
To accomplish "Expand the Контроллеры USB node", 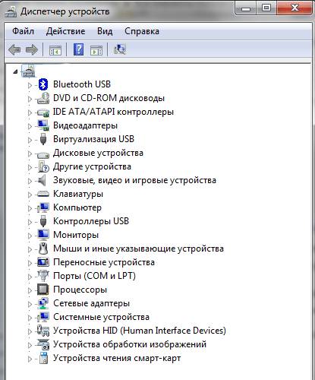I will coord(30,222).
